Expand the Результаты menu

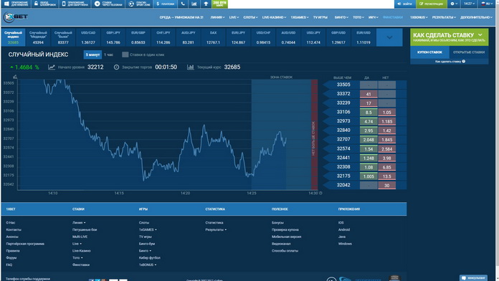pyautogui.click(x=444, y=17)
